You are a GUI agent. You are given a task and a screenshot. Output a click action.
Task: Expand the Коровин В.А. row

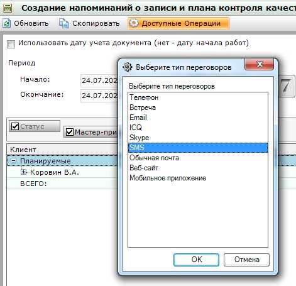point(23,172)
